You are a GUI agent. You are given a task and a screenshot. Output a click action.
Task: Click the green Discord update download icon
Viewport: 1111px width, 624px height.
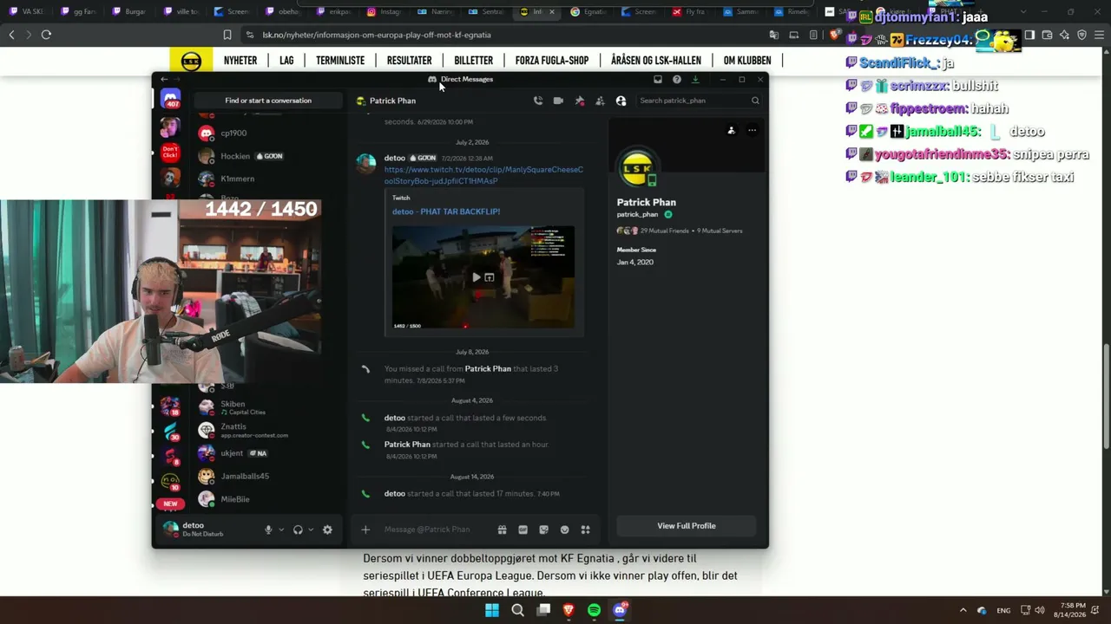click(695, 79)
